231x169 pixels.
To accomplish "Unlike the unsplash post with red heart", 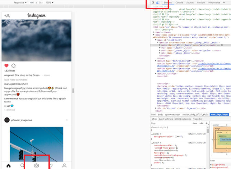I will 7,66.
